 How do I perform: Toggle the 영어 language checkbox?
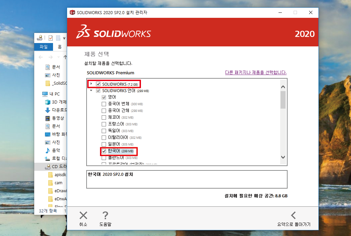104,97
